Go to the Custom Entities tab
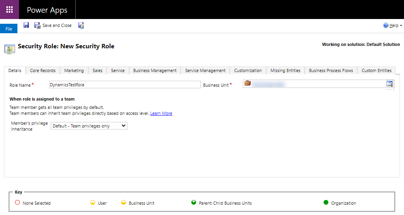The width and height of the screenshot is (404, 215). tap(376, 70)
